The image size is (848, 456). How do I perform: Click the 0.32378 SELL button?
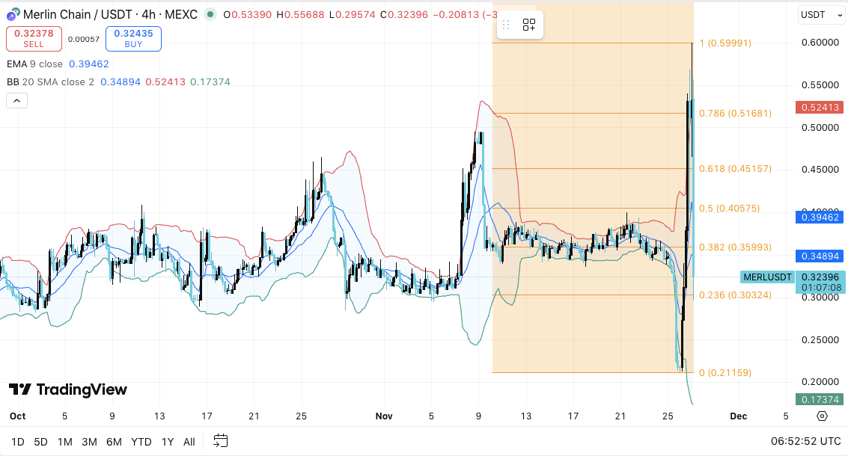click(x=34, y=38)
